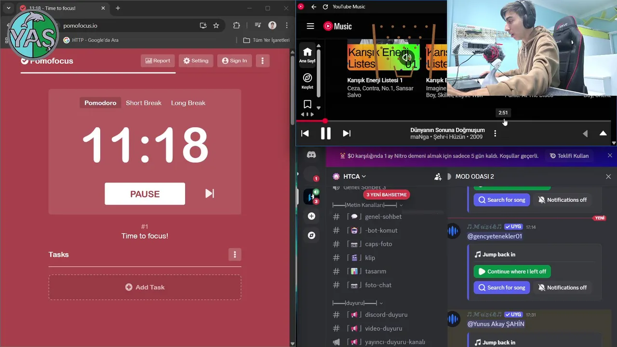Toggle Notifications off, 17:14 message
Viewport: 617px width, 347px height.
pos(563,288)
